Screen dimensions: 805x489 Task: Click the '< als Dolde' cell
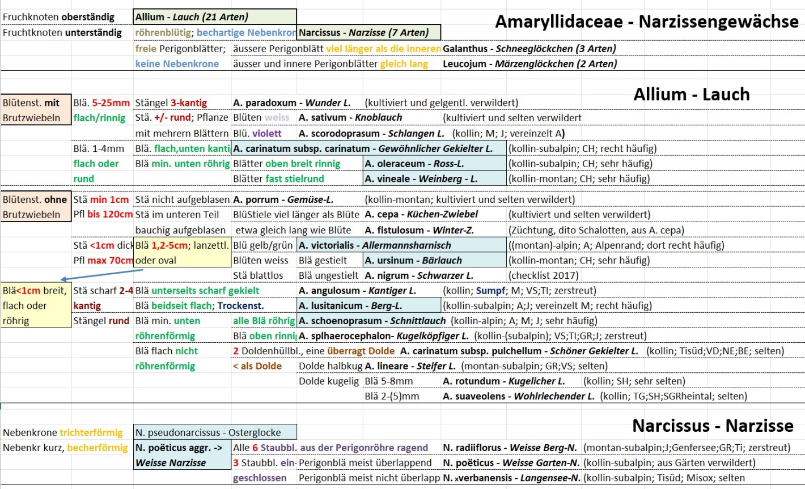[x=257, y=366]
